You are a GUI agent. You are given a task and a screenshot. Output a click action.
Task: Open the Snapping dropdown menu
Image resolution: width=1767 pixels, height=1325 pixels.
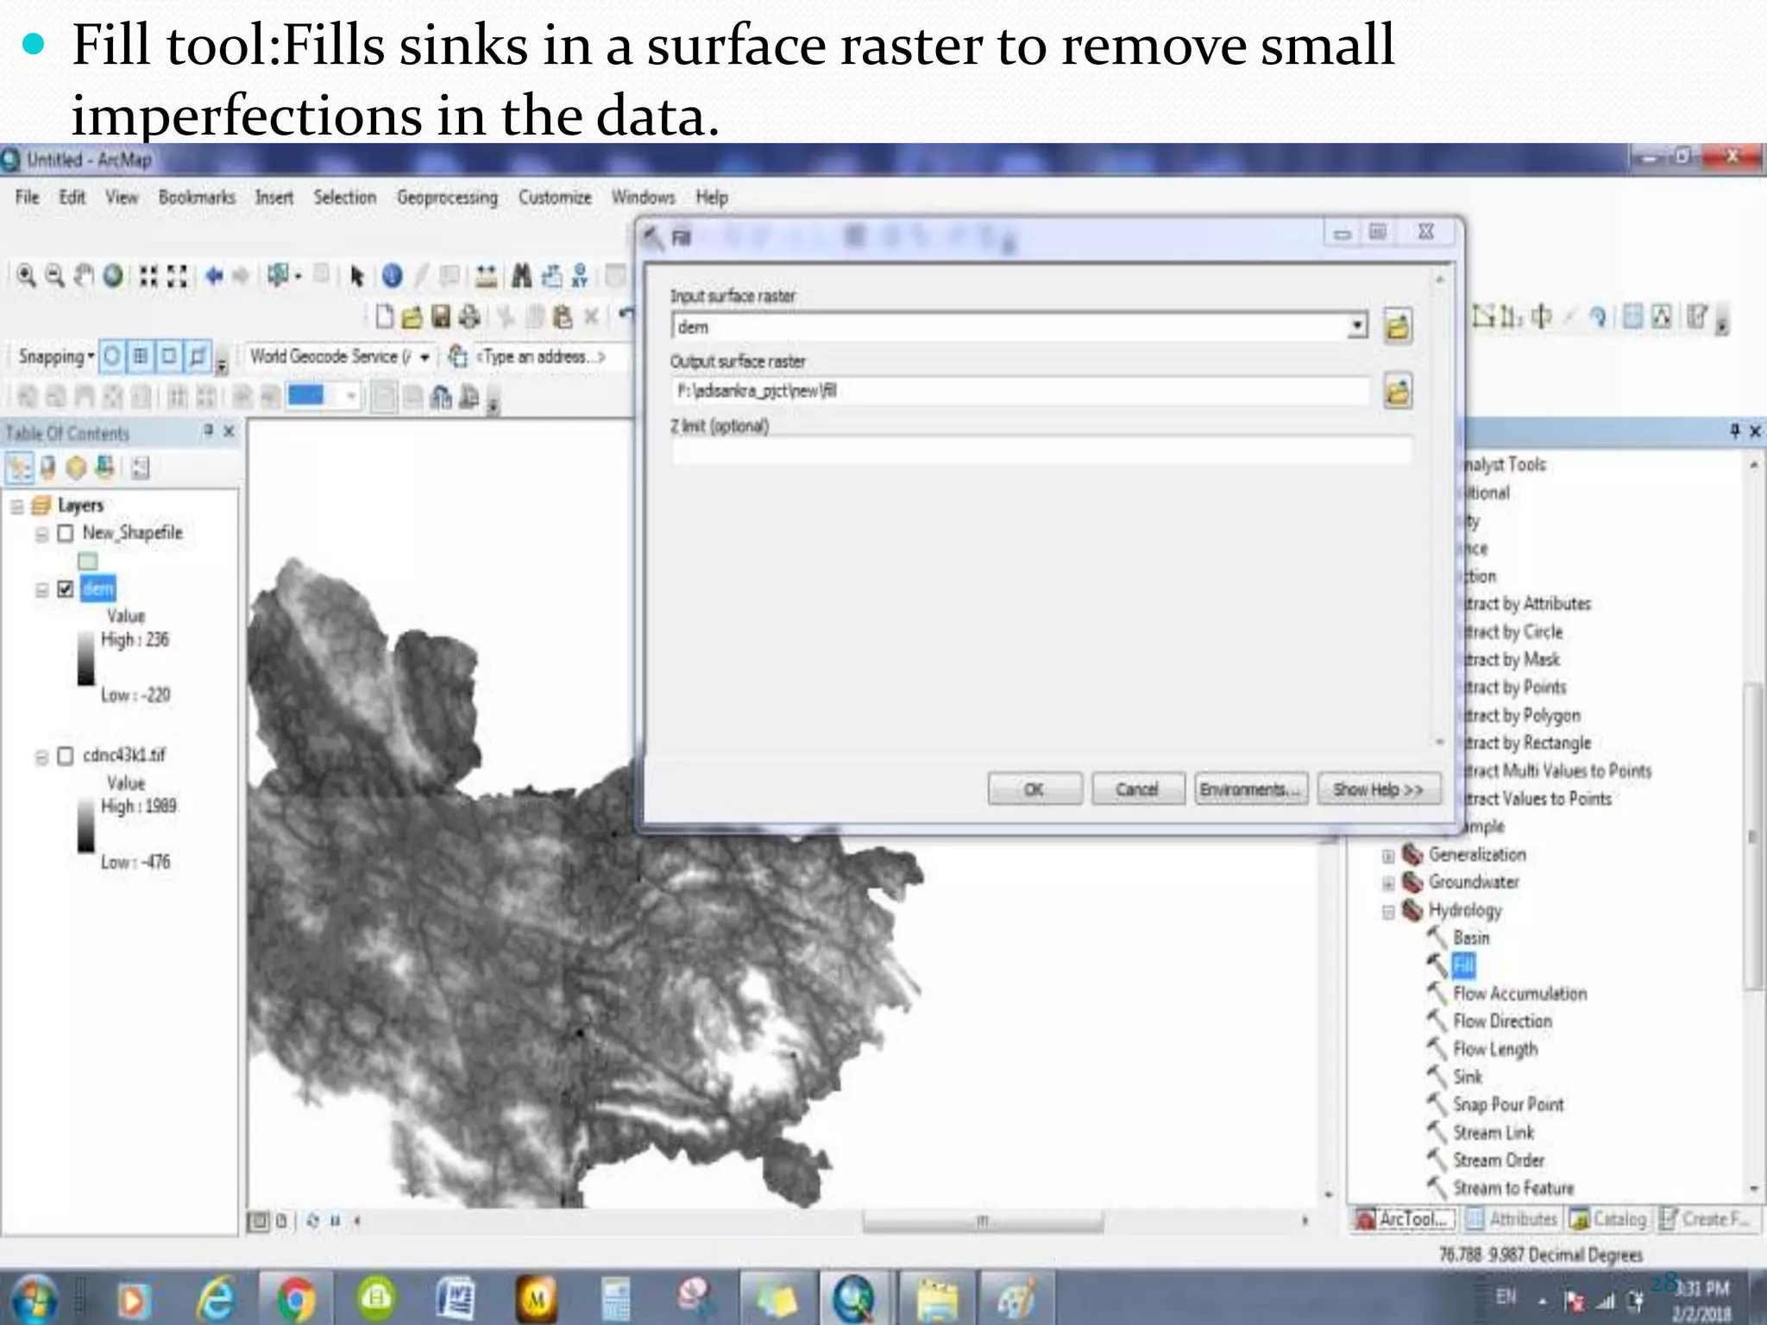(x=56, y=356)
